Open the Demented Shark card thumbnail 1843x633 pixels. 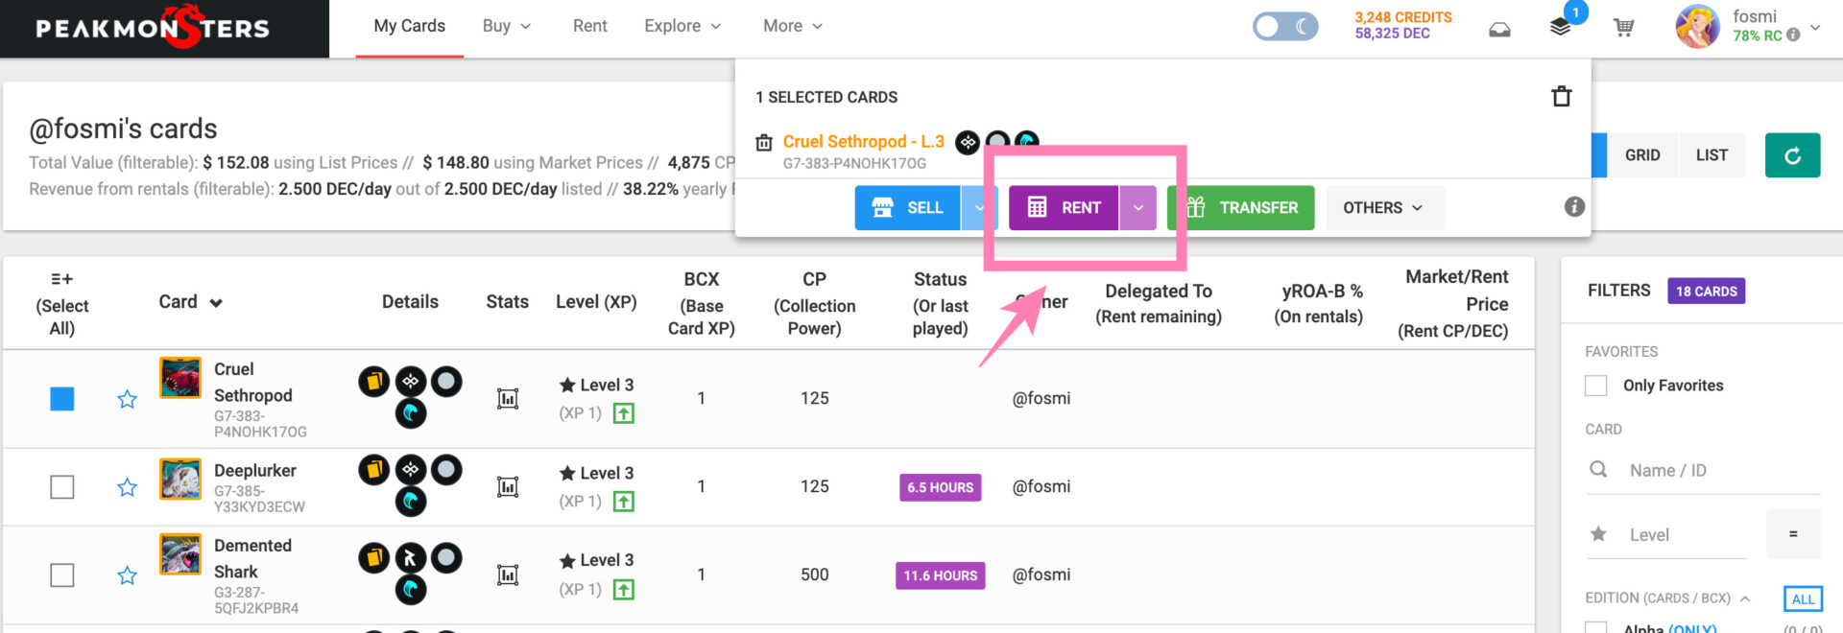[180, 553]
